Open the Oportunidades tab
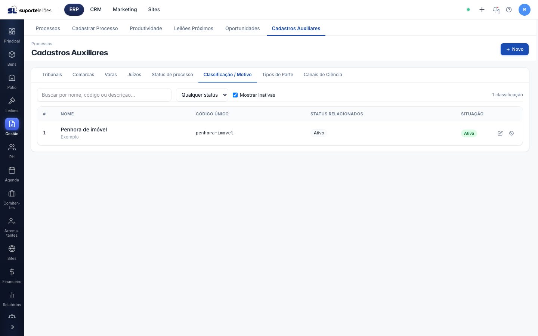The height and width of the screenshot is (336, 538). coord(242,28)
